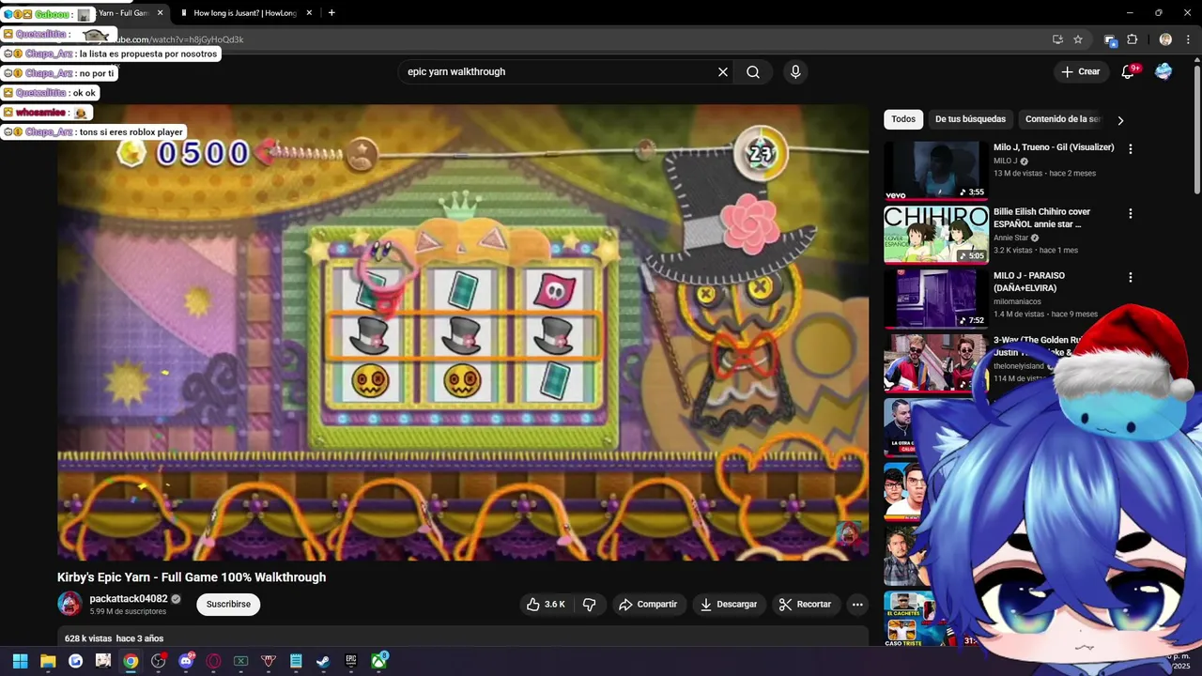
Task: Click the video title Kirby's Epic Yarn
Action: pos(192,577)
